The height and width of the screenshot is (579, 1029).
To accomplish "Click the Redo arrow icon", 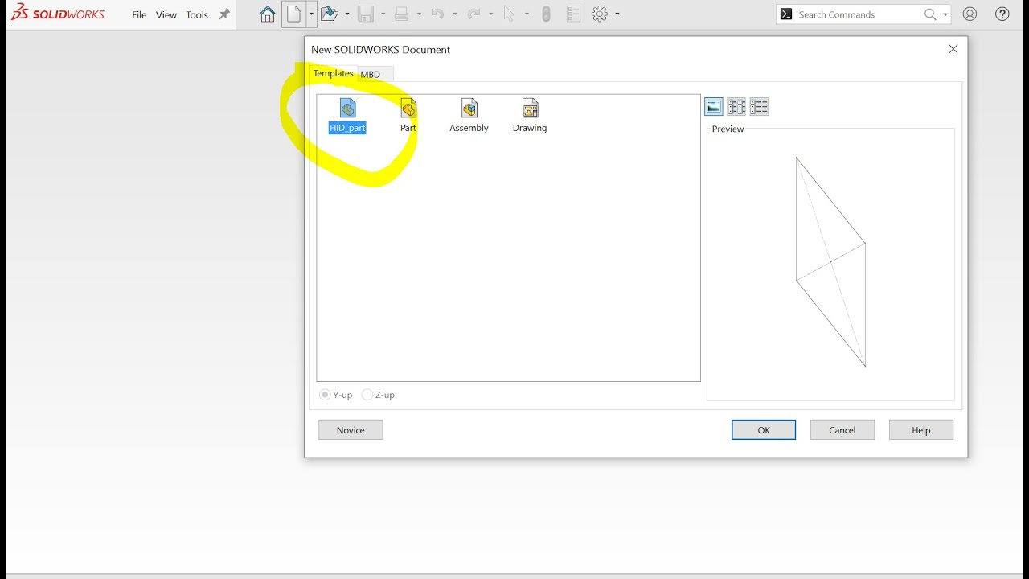I will [474, 14].
